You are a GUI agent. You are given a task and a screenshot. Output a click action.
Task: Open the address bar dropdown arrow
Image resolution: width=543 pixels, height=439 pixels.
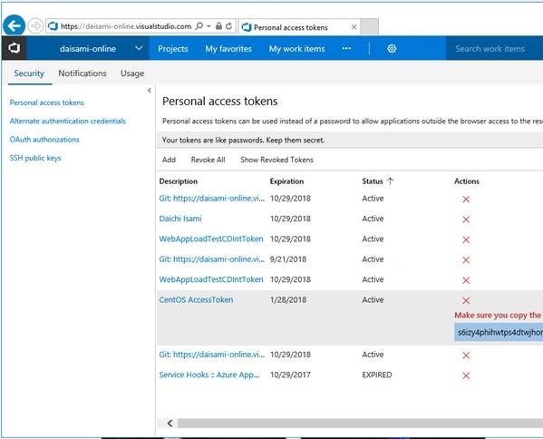click(208, 26)
